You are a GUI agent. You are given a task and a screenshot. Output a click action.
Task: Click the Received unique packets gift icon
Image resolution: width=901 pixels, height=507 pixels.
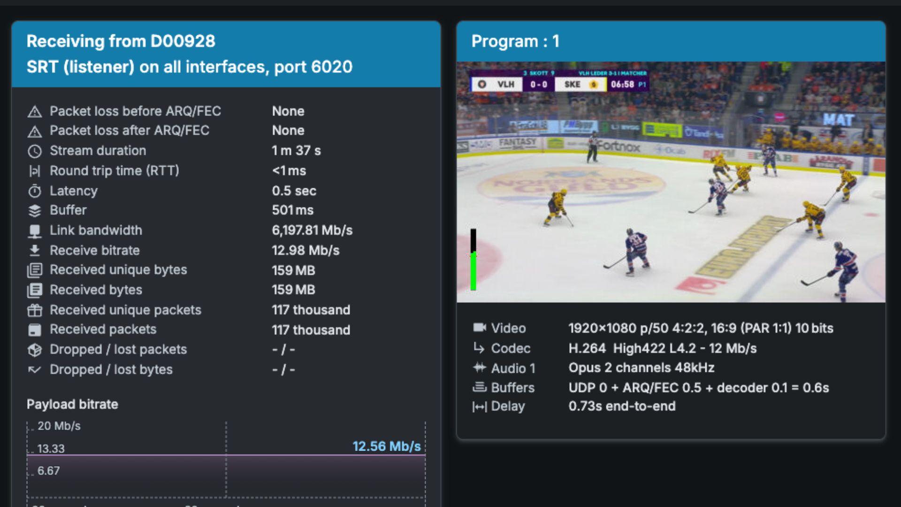35,310
